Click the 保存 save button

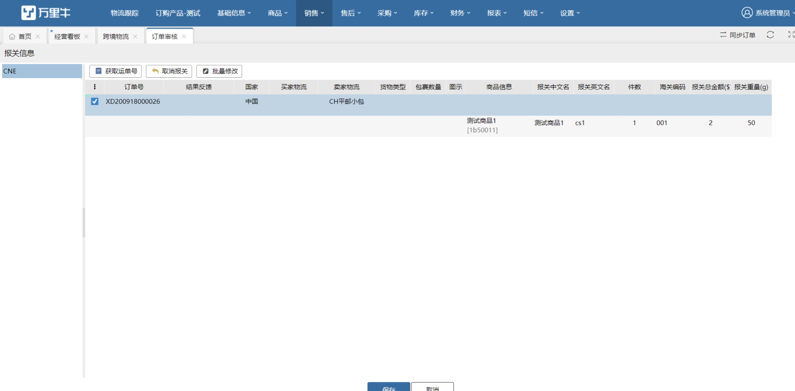389,387
